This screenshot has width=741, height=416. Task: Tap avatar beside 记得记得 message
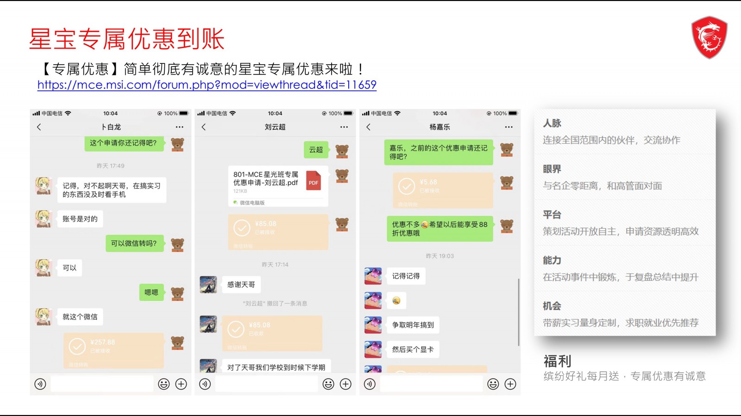click(x=373, y=276)
